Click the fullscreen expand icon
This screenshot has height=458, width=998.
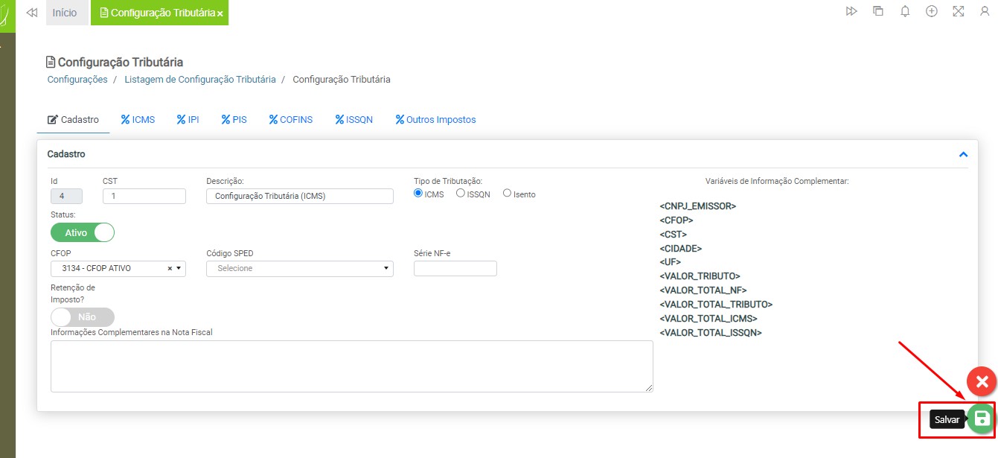point(958,11)
